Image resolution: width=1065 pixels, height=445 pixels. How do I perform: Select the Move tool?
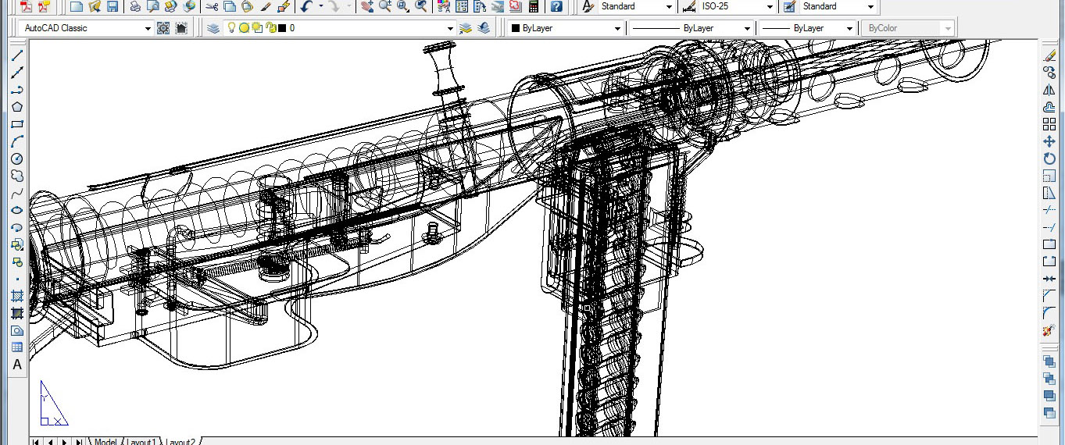[x=1049, y=141]
